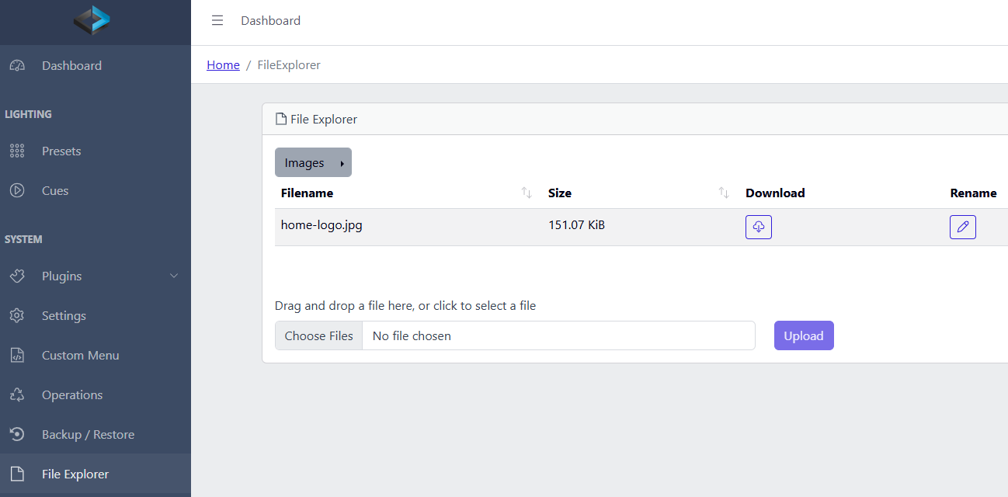Click the File Explorer document icon
1008x497 pixels.
[17, 474]
